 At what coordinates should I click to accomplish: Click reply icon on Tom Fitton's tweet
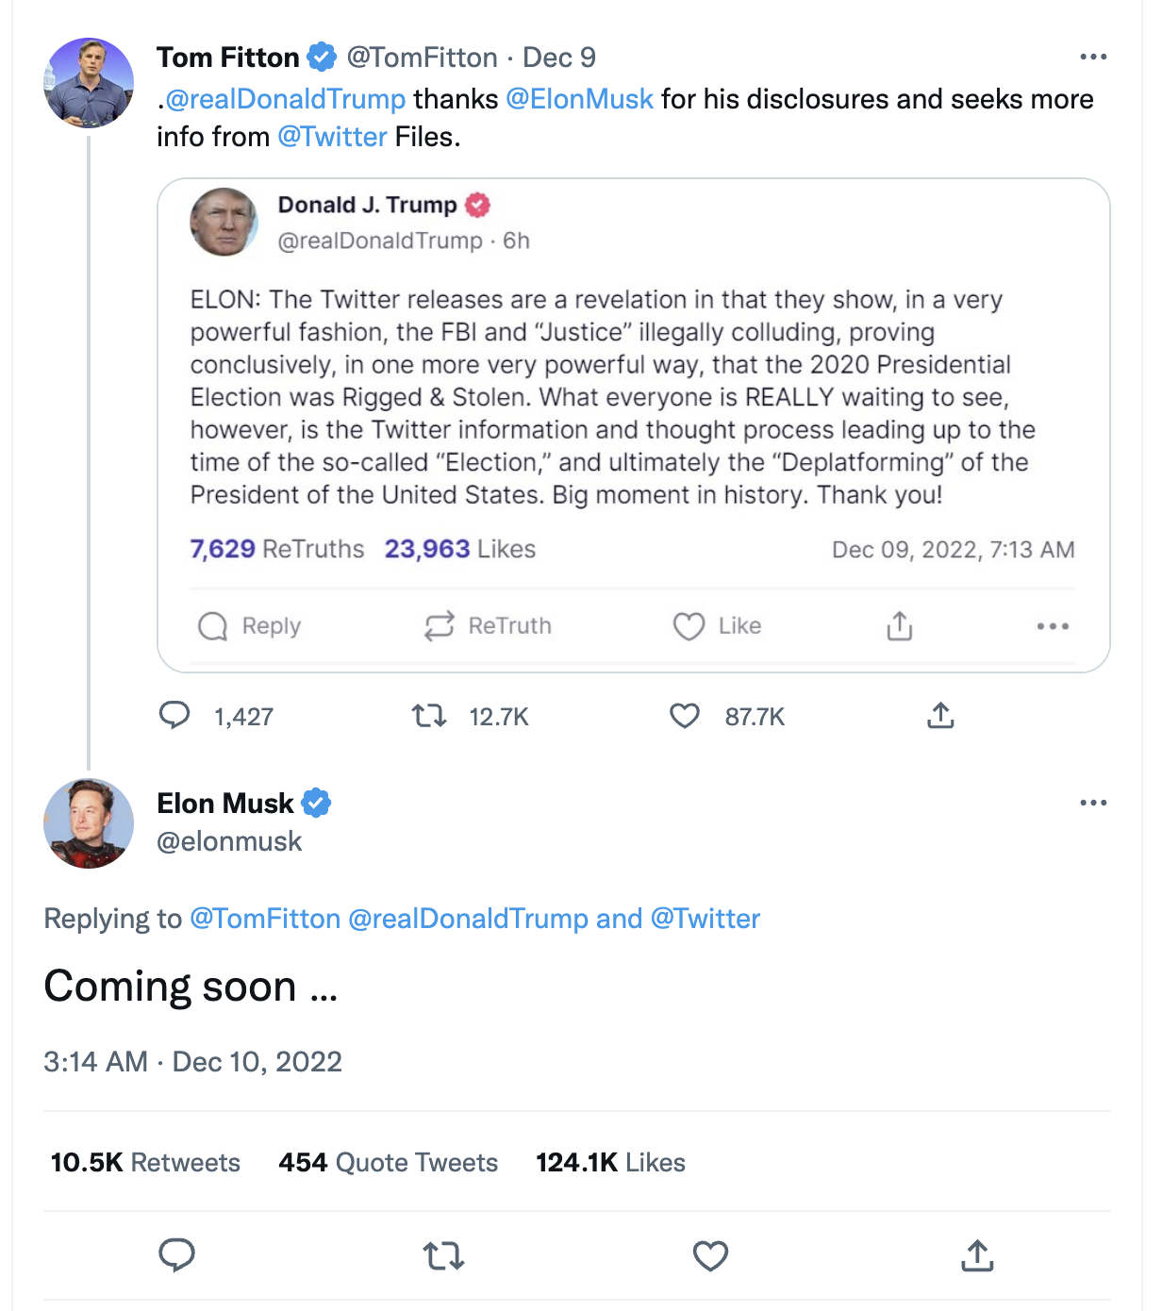[174, 716]
